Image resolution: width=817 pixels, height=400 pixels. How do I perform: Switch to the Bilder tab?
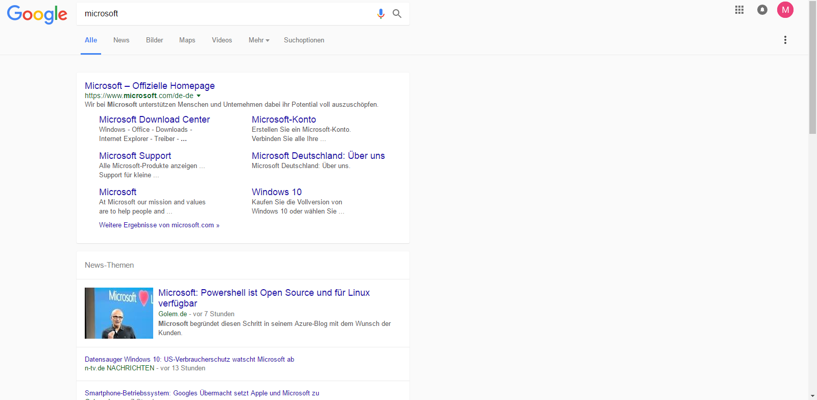[154, 40]
